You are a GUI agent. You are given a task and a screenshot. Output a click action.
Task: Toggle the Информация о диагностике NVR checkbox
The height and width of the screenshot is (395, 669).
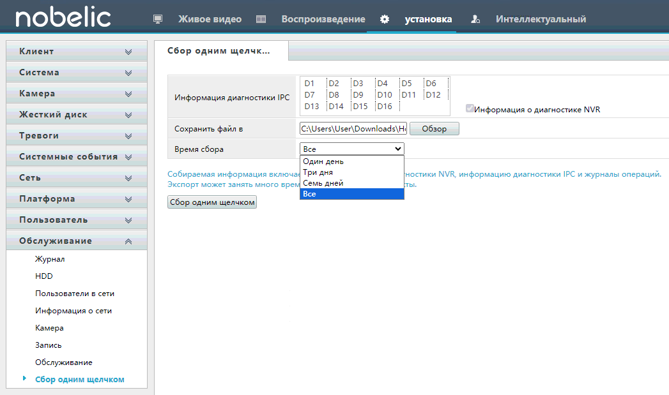[x=470, y=108]
